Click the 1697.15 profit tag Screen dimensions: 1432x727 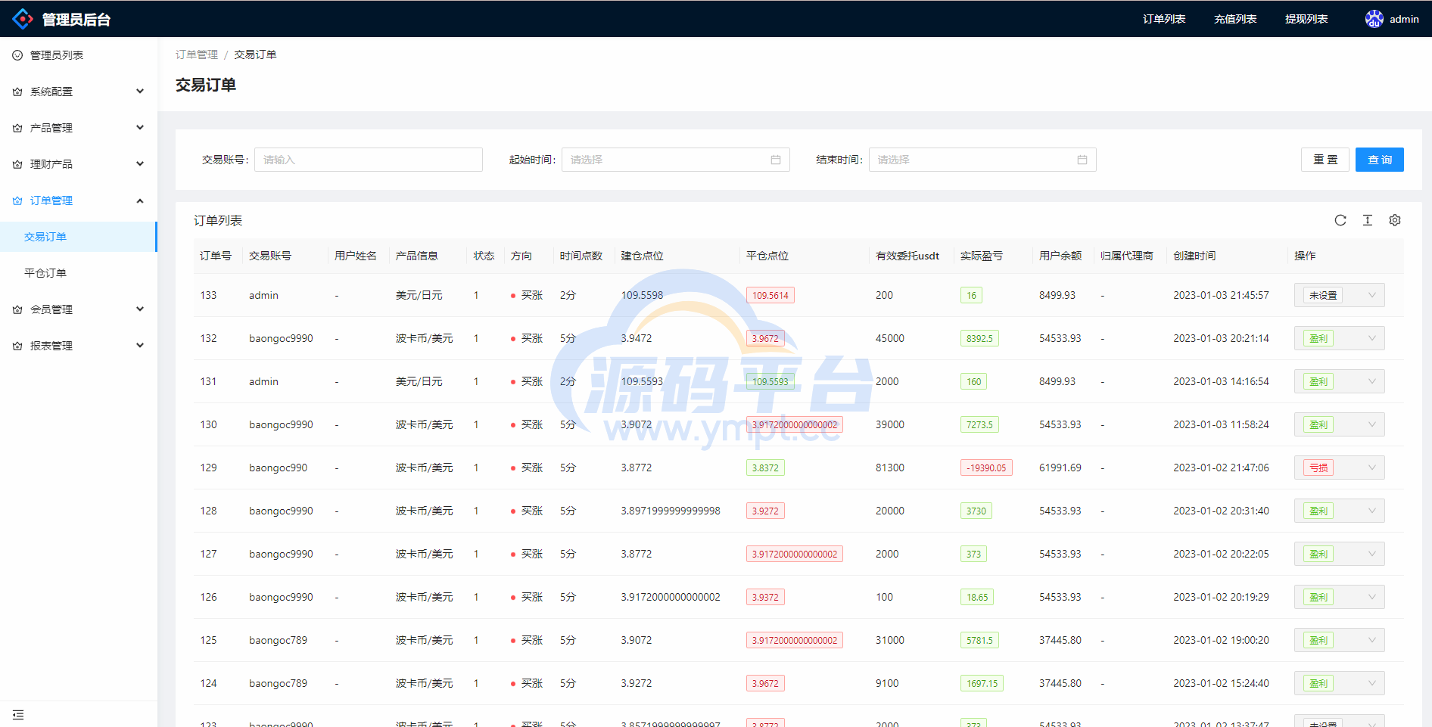point(982,684)
